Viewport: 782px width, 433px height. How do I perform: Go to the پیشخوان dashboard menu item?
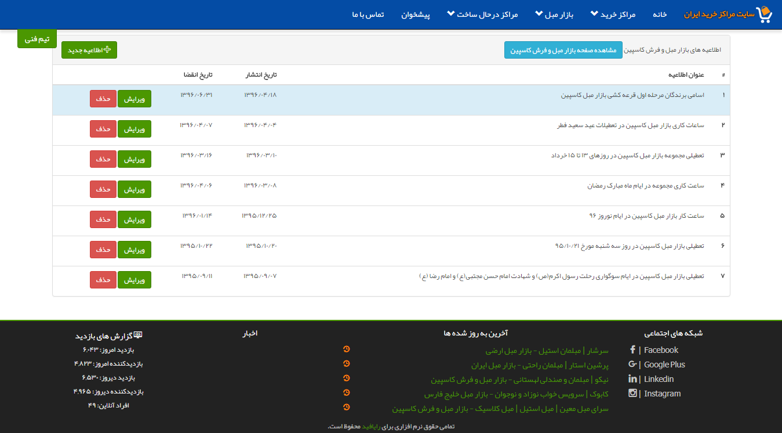tap(416, 15)
